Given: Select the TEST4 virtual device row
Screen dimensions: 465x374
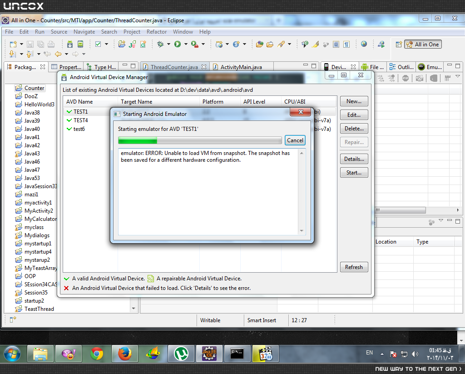Looking at the screenshot, I should [x=200, y=120].
